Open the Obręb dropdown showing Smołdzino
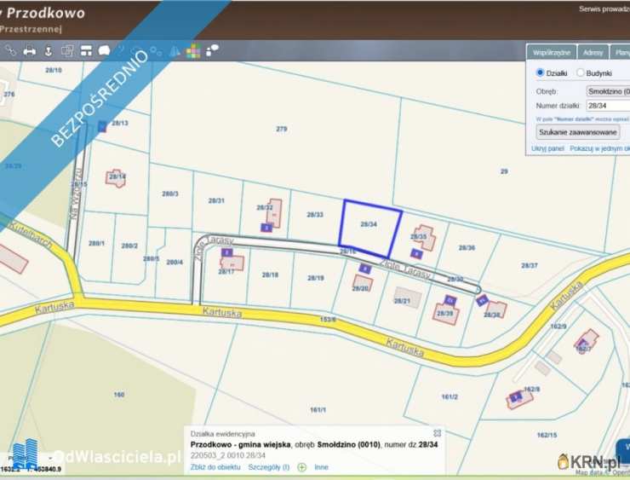Screen dimensions: 630x480 [x=608, y=90]
